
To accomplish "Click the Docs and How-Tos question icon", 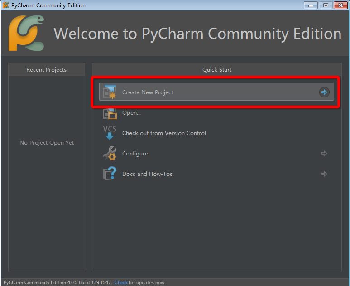I will click(x=110, y=174).
